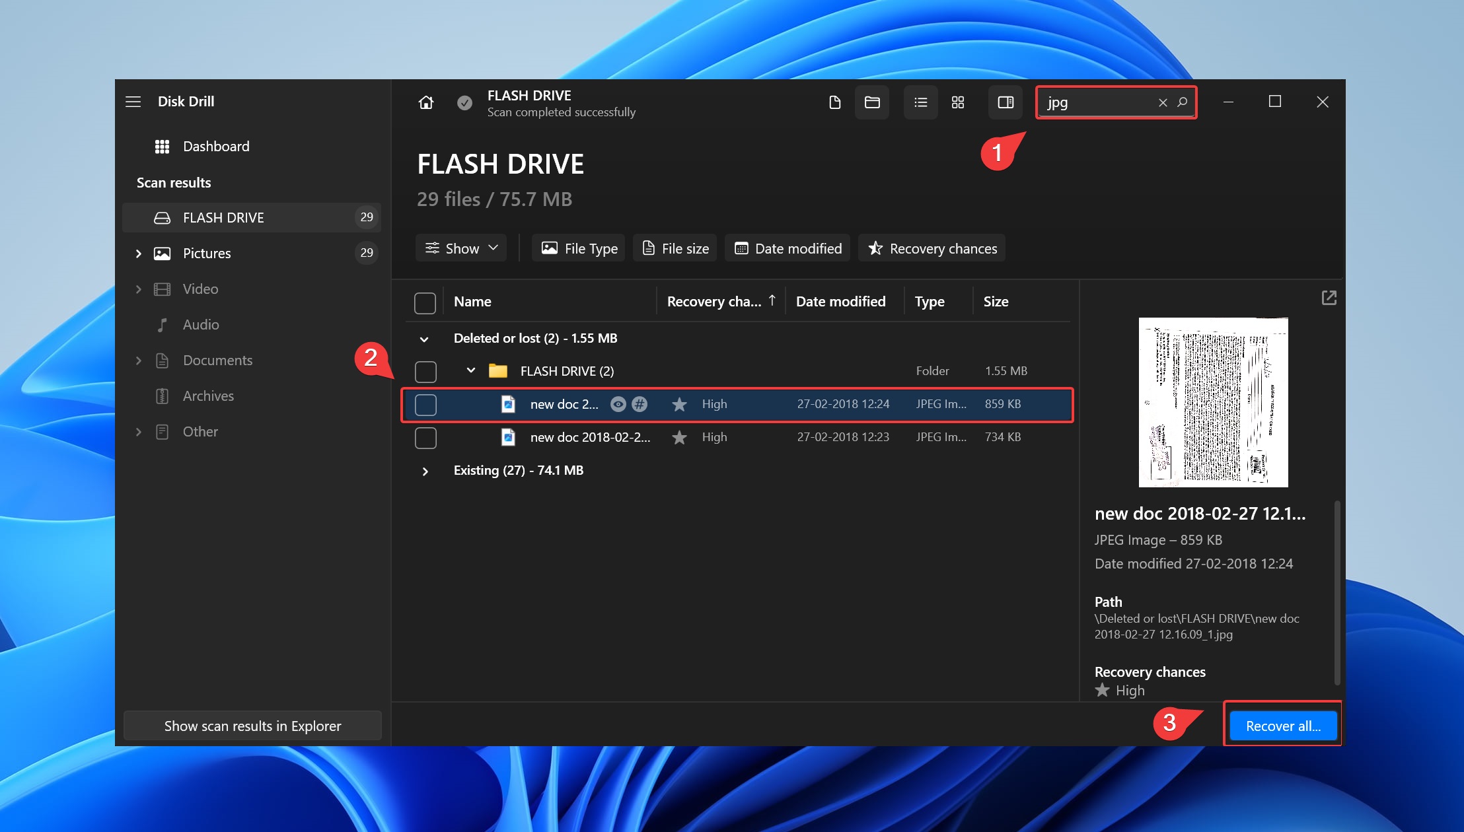Click recovery star in 12:24 file row
Viewport: 1464px width, 832px height.
click(x=679, y=404)
